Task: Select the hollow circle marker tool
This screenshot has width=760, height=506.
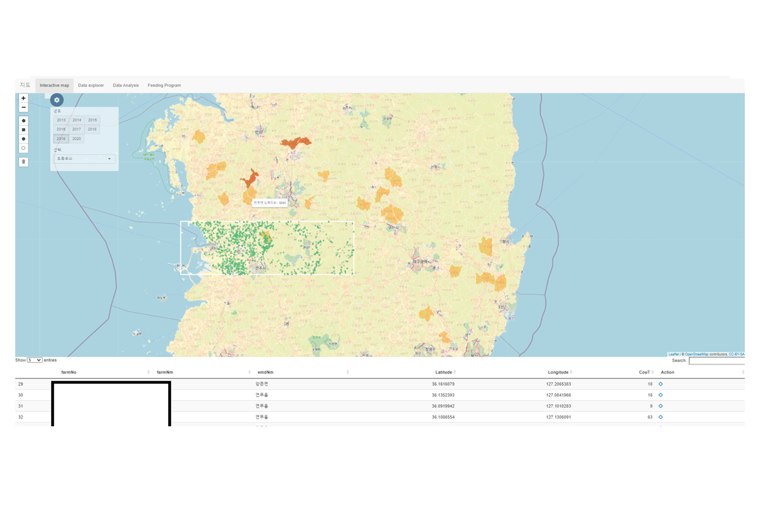Action: (x=23, y=148)
